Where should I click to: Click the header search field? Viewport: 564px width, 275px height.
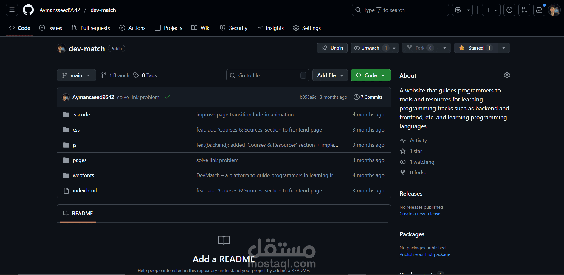pos(400,10)
